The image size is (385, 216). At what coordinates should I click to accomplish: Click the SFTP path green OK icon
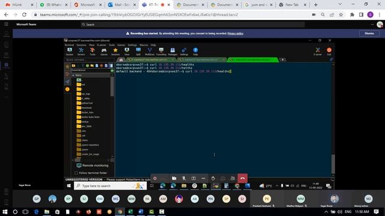point(112,71)
